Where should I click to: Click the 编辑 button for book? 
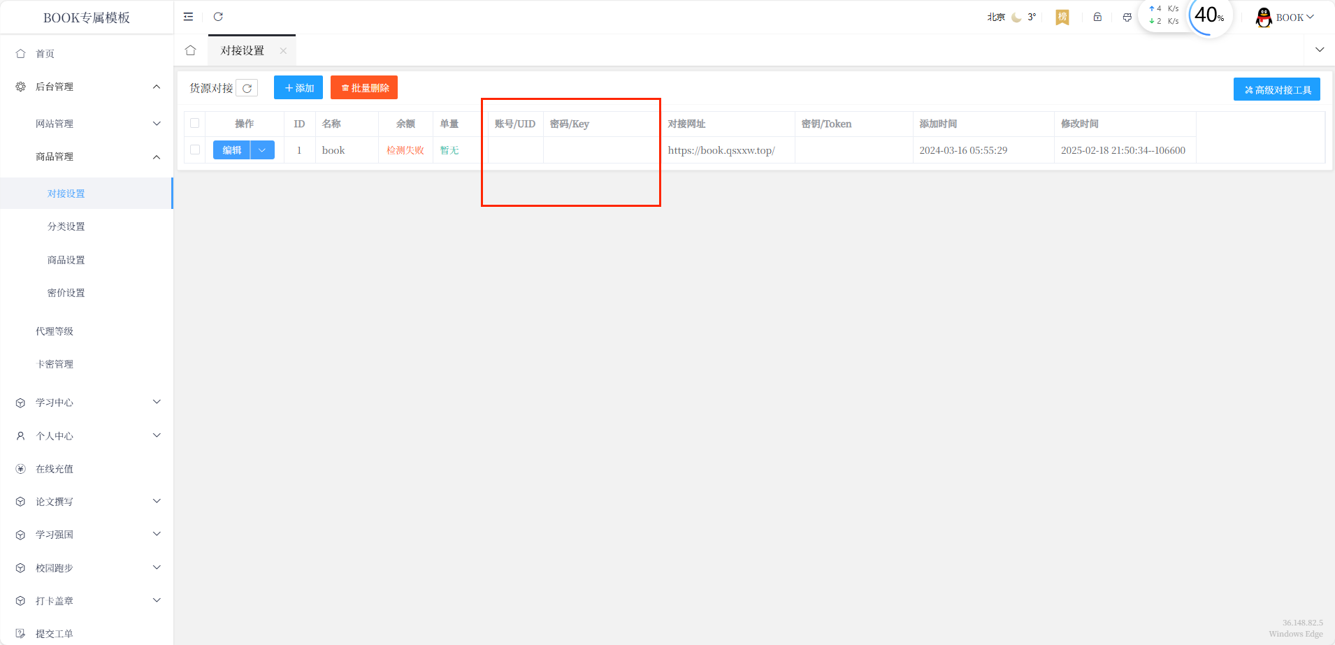pos(232,150)
